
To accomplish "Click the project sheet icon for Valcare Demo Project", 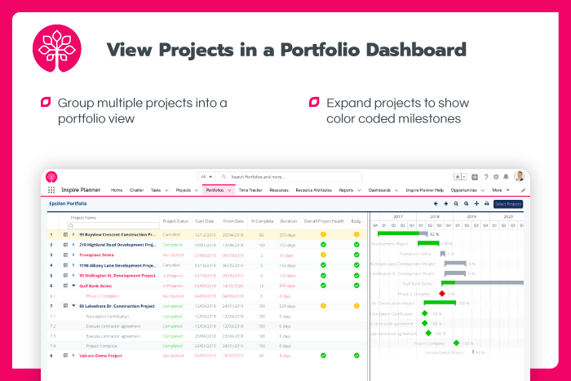I will click(x=65, y=356).
